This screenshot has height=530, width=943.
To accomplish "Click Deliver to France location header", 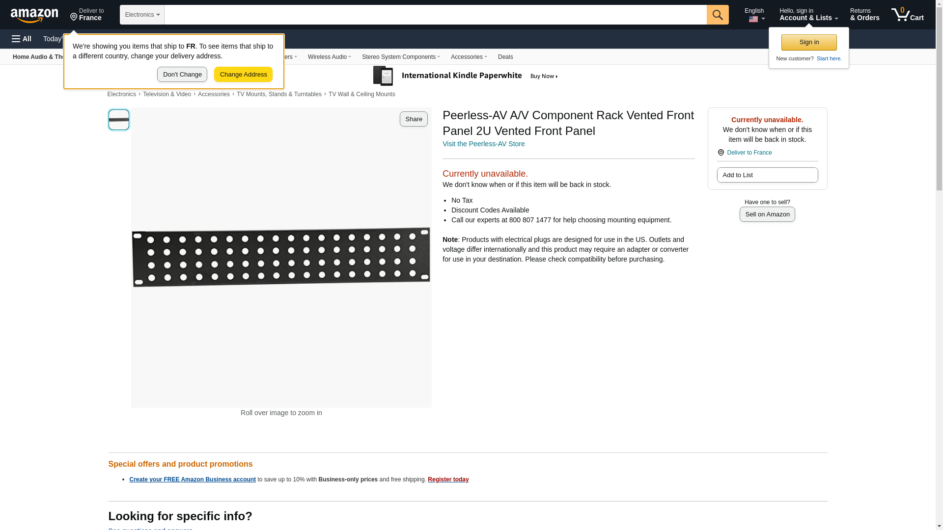I will (x=87, y=15).
